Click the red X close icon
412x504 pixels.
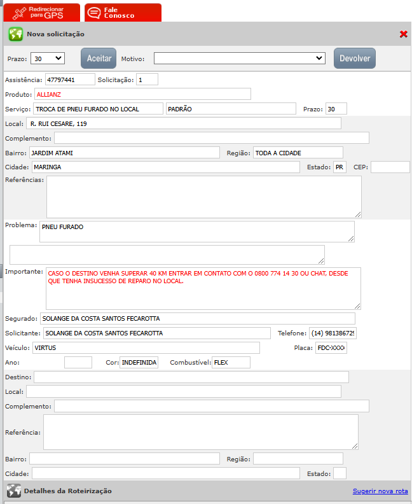403,34
